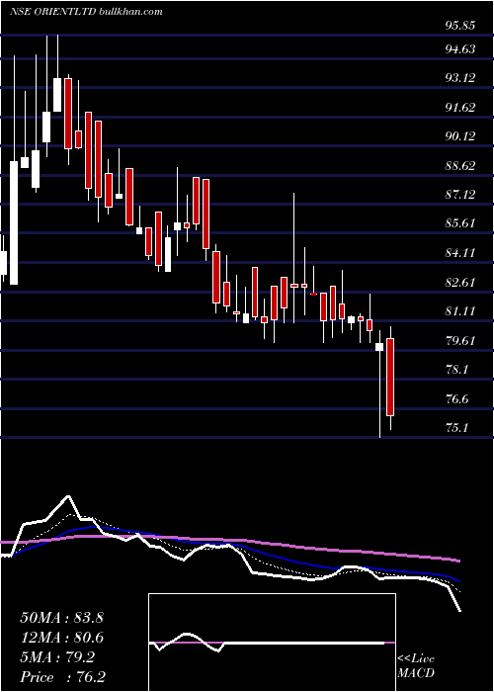Click the 76.6 price axis label
The width and height of the screenshot is (494, 692).
(x=456, y=399)
